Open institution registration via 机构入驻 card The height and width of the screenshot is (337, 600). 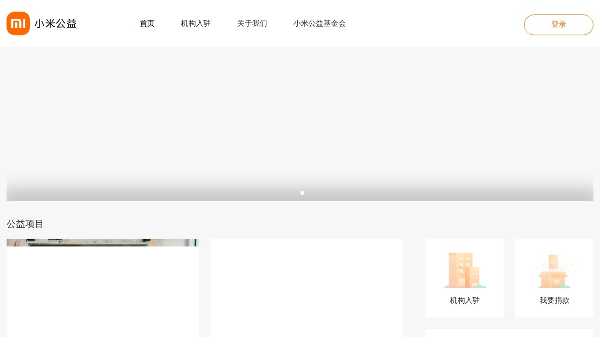coord(465,278)
